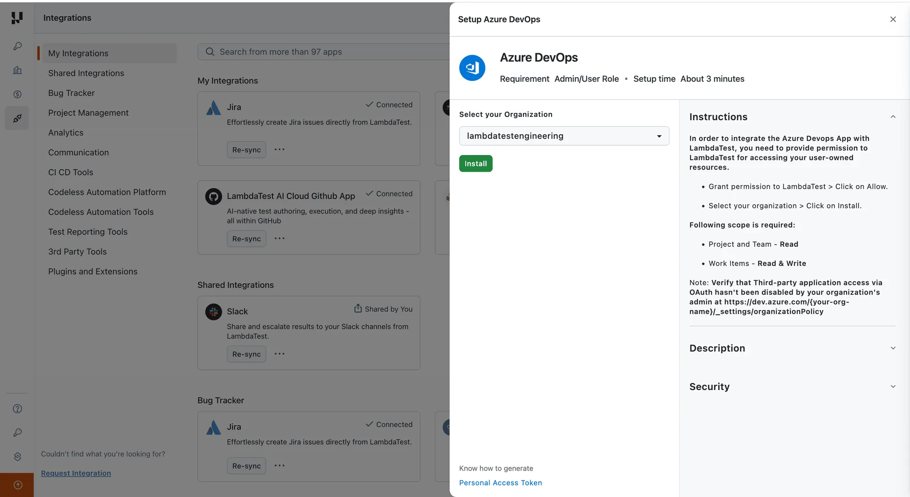Click 'Connected' status on Github App card
Screen dimensions: 910x497
tap(394, 194)
